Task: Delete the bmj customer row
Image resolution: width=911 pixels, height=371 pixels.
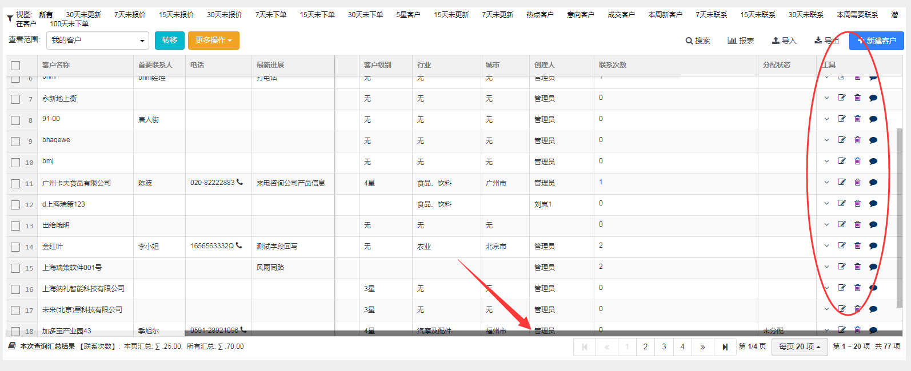Action: [858, 161]
